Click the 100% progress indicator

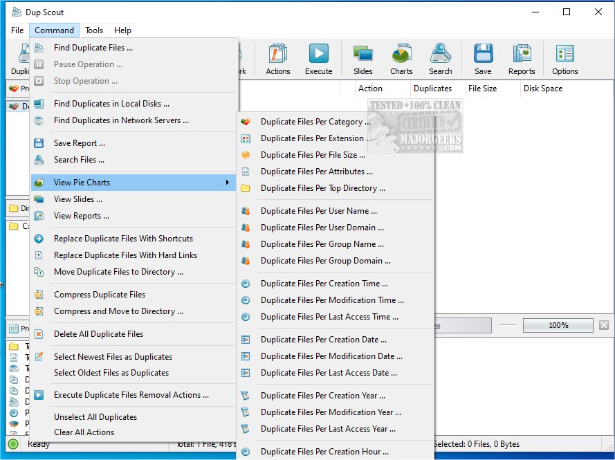(558, 326)
